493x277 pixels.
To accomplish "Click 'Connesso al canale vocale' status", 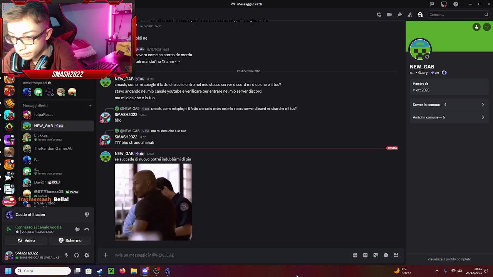I will point(39,227).
